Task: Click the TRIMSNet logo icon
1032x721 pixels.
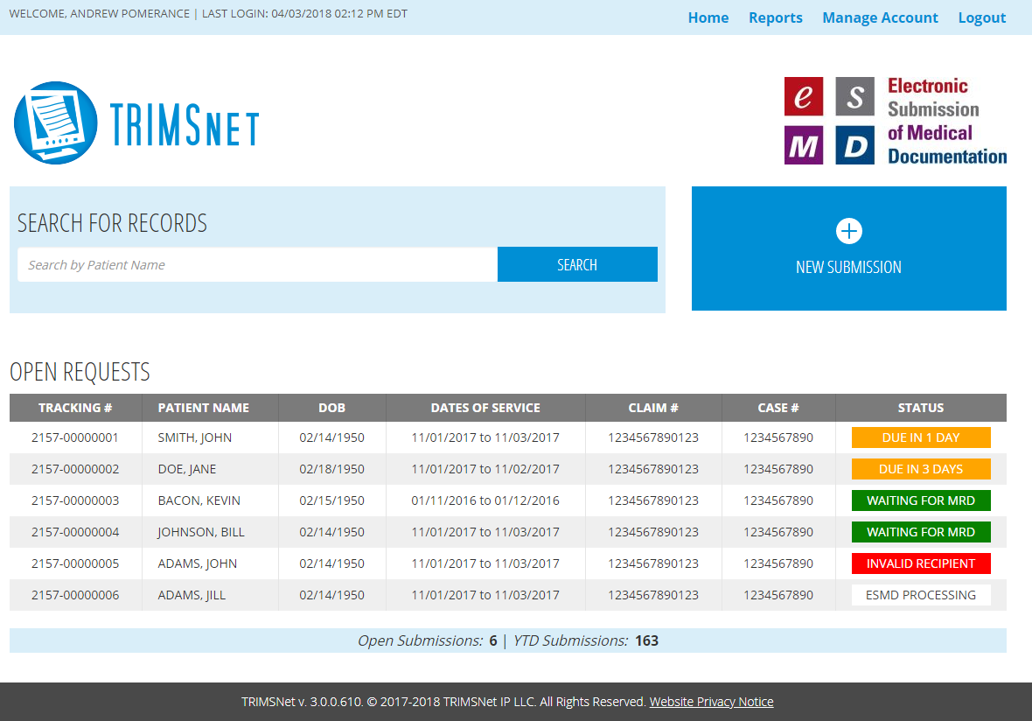Action: tap(55, 123)
